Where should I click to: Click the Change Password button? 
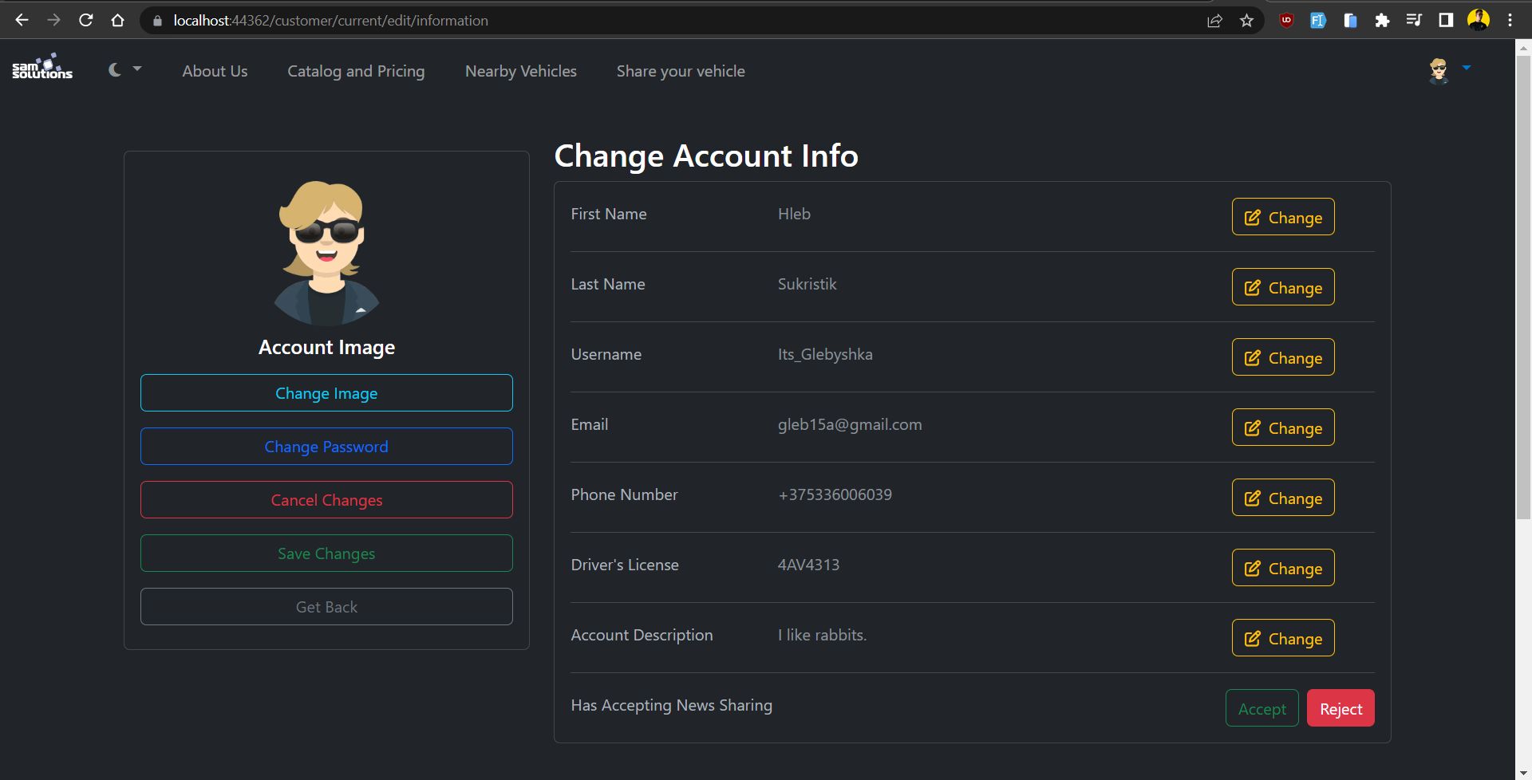coord(326,447)
